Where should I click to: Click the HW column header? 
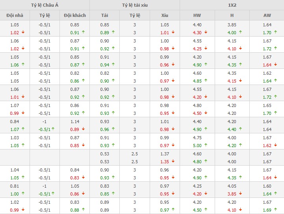[x=197, y=15]
